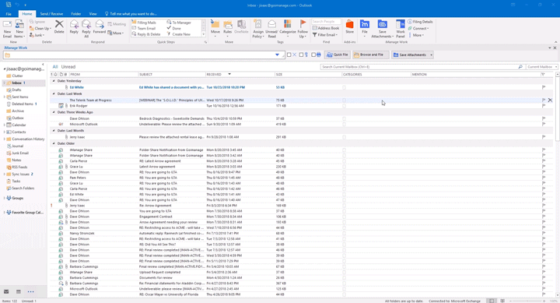Show only Unread messages
Screen dimensions: 560x303
(68, 67)
